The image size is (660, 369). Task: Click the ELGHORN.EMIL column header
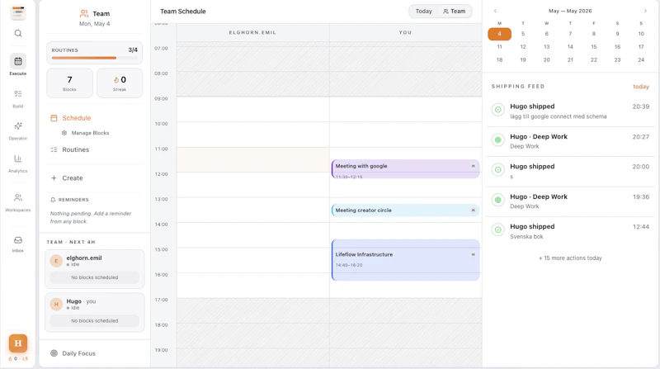[x=252, y=32]
